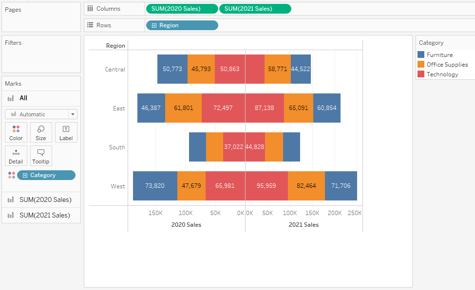This screenshot has width=475, height=290.
Task: Select the SUM(2021 Sales) pill on Columns
Action: [x=255, y=8]
